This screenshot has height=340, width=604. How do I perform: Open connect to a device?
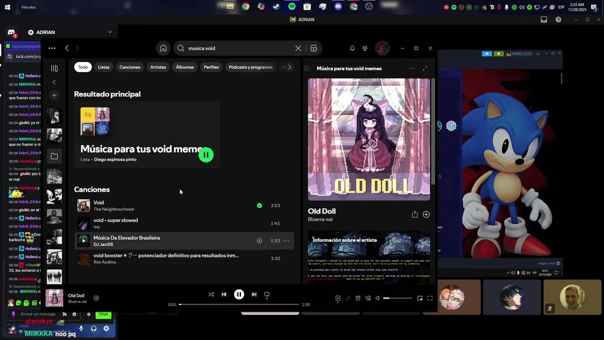point(368,298)
